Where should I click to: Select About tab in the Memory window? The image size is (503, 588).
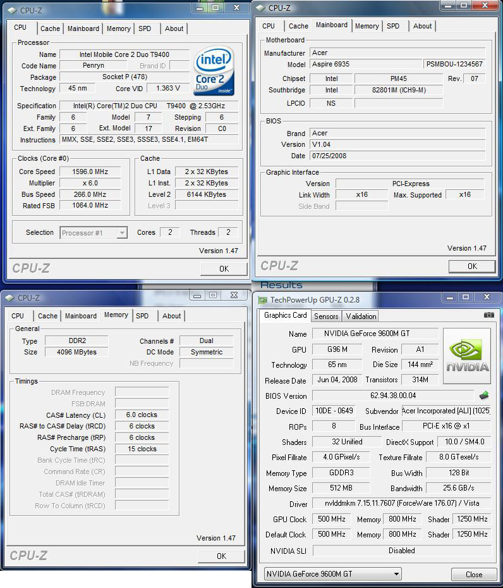tap(171, 316)
